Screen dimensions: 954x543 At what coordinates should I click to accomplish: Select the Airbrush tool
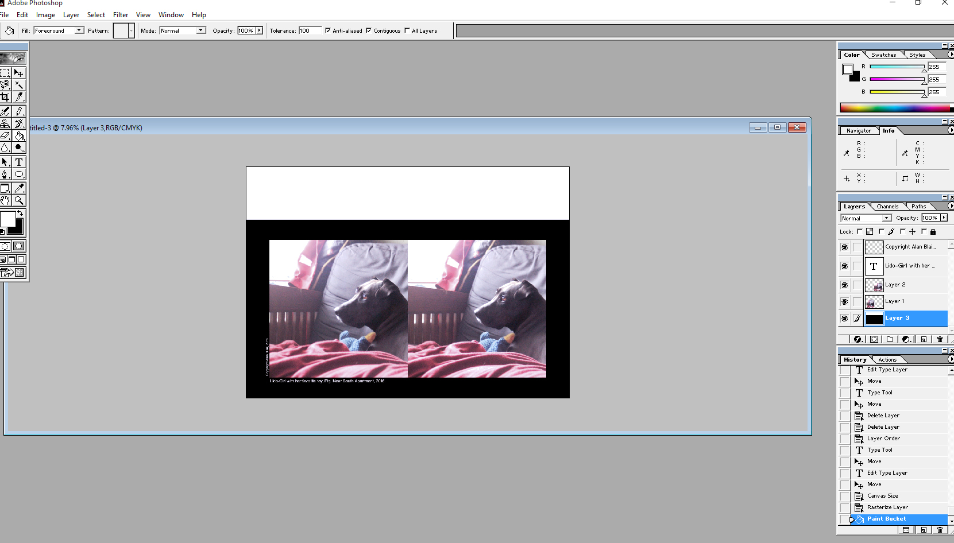point(5,111)
